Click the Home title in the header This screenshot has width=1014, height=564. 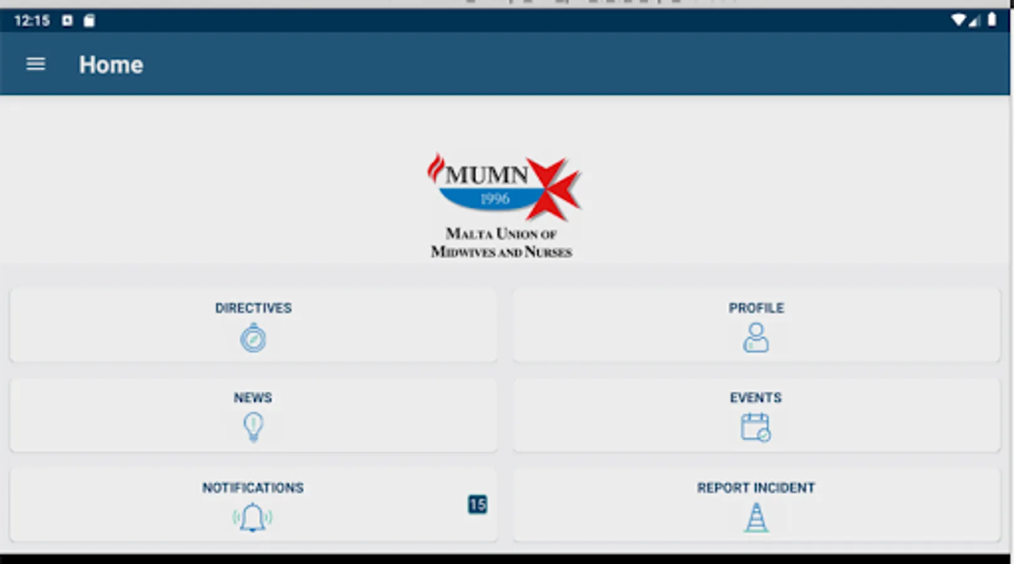111,65
